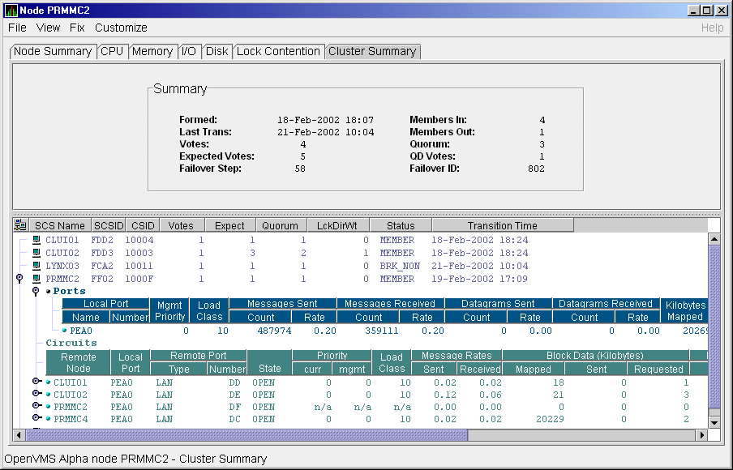Open the Fix menu
This screenshot has width=733, height=470.
(77, 28)
